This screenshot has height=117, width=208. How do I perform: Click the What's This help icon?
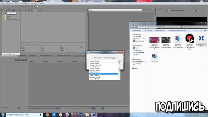point(41,6)
